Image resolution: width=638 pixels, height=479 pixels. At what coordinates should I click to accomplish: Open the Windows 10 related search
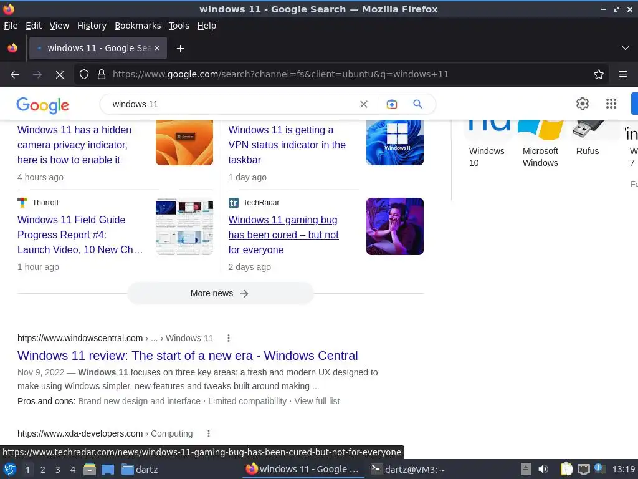click(487, 157)
